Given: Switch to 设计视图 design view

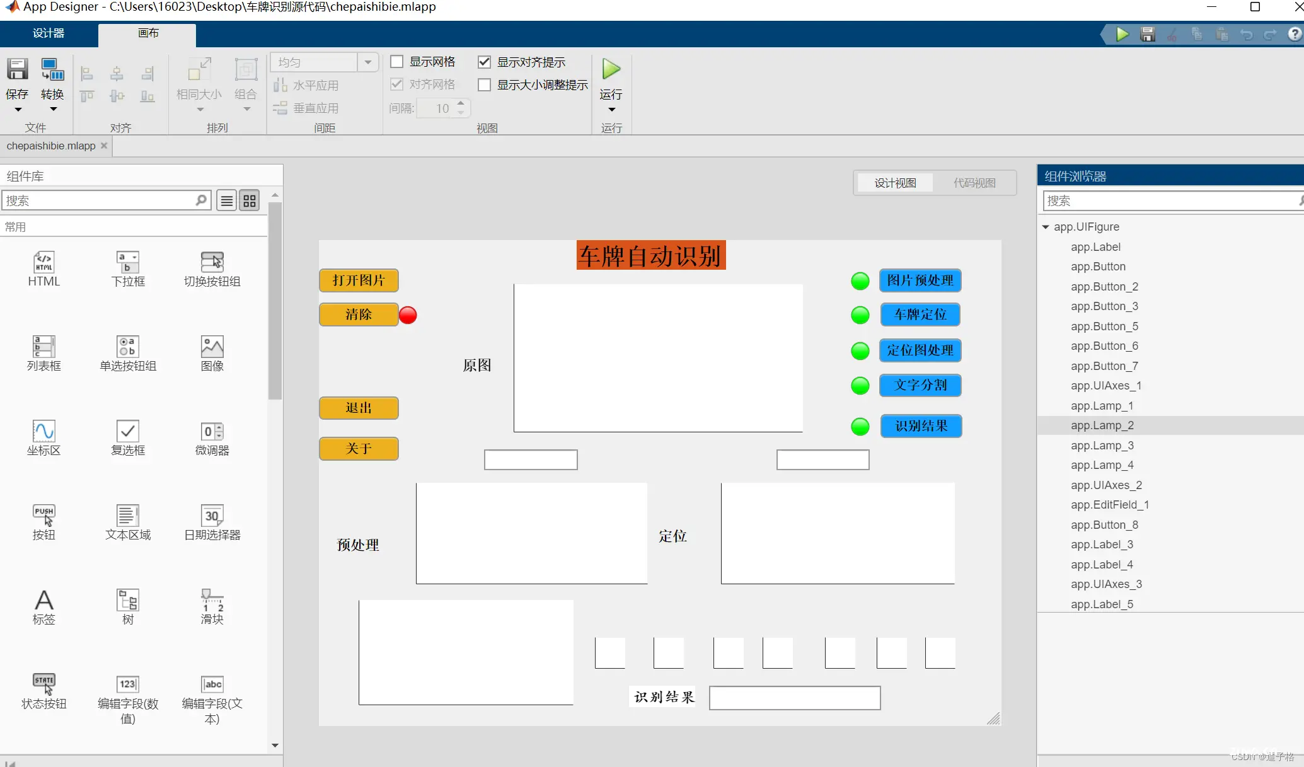Looking at the screenshot, I should (x=895, y=183).
